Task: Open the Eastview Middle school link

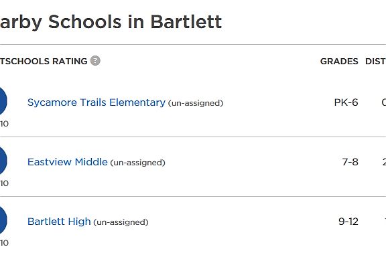Action: point(68,162)
